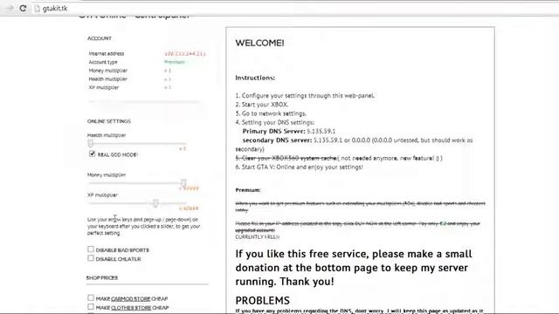
Task: Click the secondary DNS server line
Action: point(354,145)
